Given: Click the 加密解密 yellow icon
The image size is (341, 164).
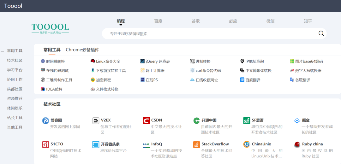Looking at the screenshot, I should tap(93, 80).
